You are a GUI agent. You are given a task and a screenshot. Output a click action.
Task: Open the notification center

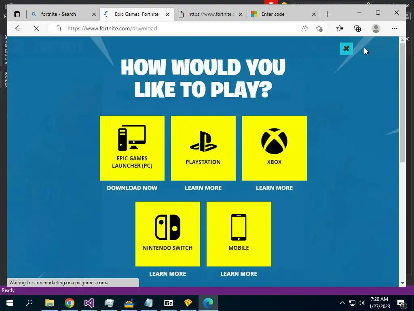pyautogui.click(x=401, y=303)
